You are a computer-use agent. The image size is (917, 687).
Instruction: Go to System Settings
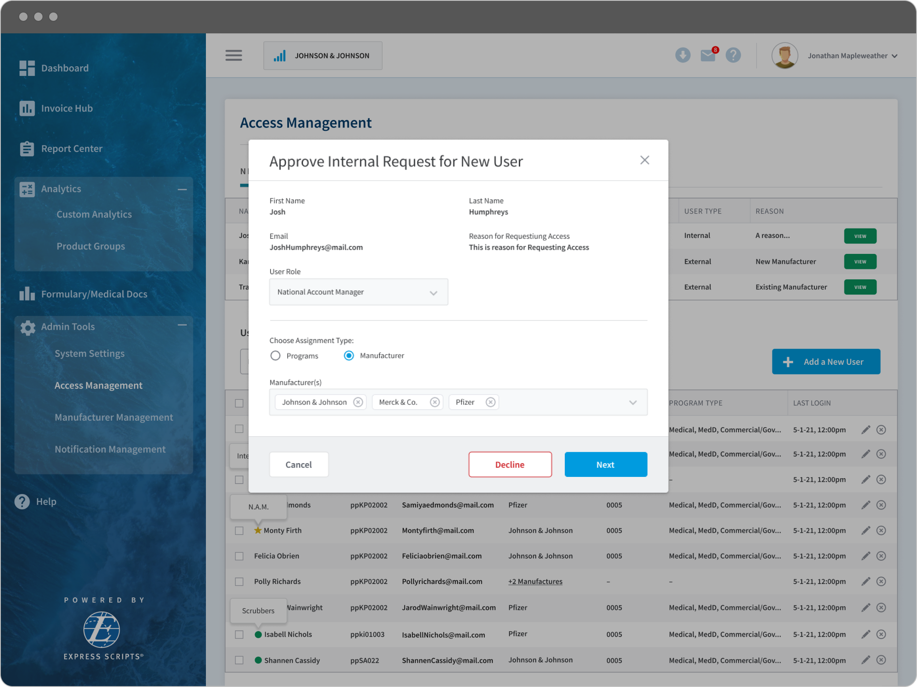click(x=90, y=354)
